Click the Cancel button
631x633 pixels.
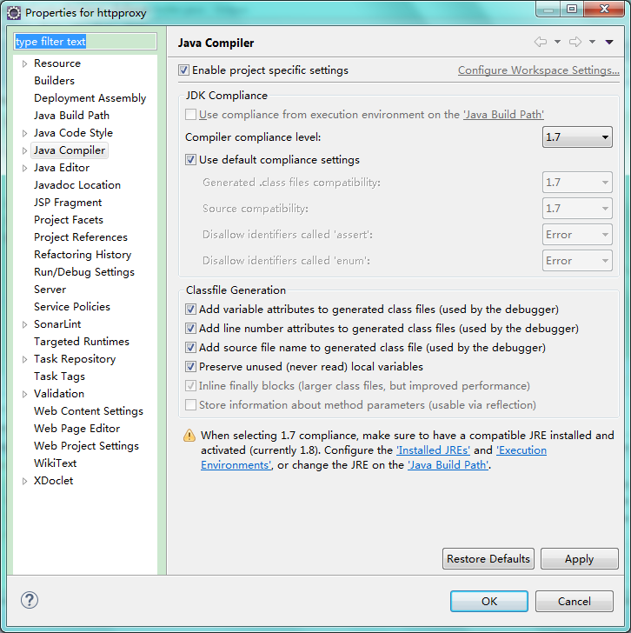coord(575,601)
